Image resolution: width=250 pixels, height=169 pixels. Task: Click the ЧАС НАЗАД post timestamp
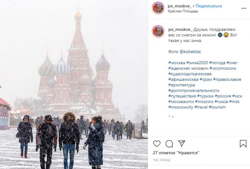click(162, 160)
